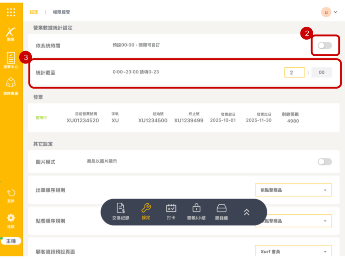Click the 更新 refresh icon
The image size is (345, 259).
[11, 196]
